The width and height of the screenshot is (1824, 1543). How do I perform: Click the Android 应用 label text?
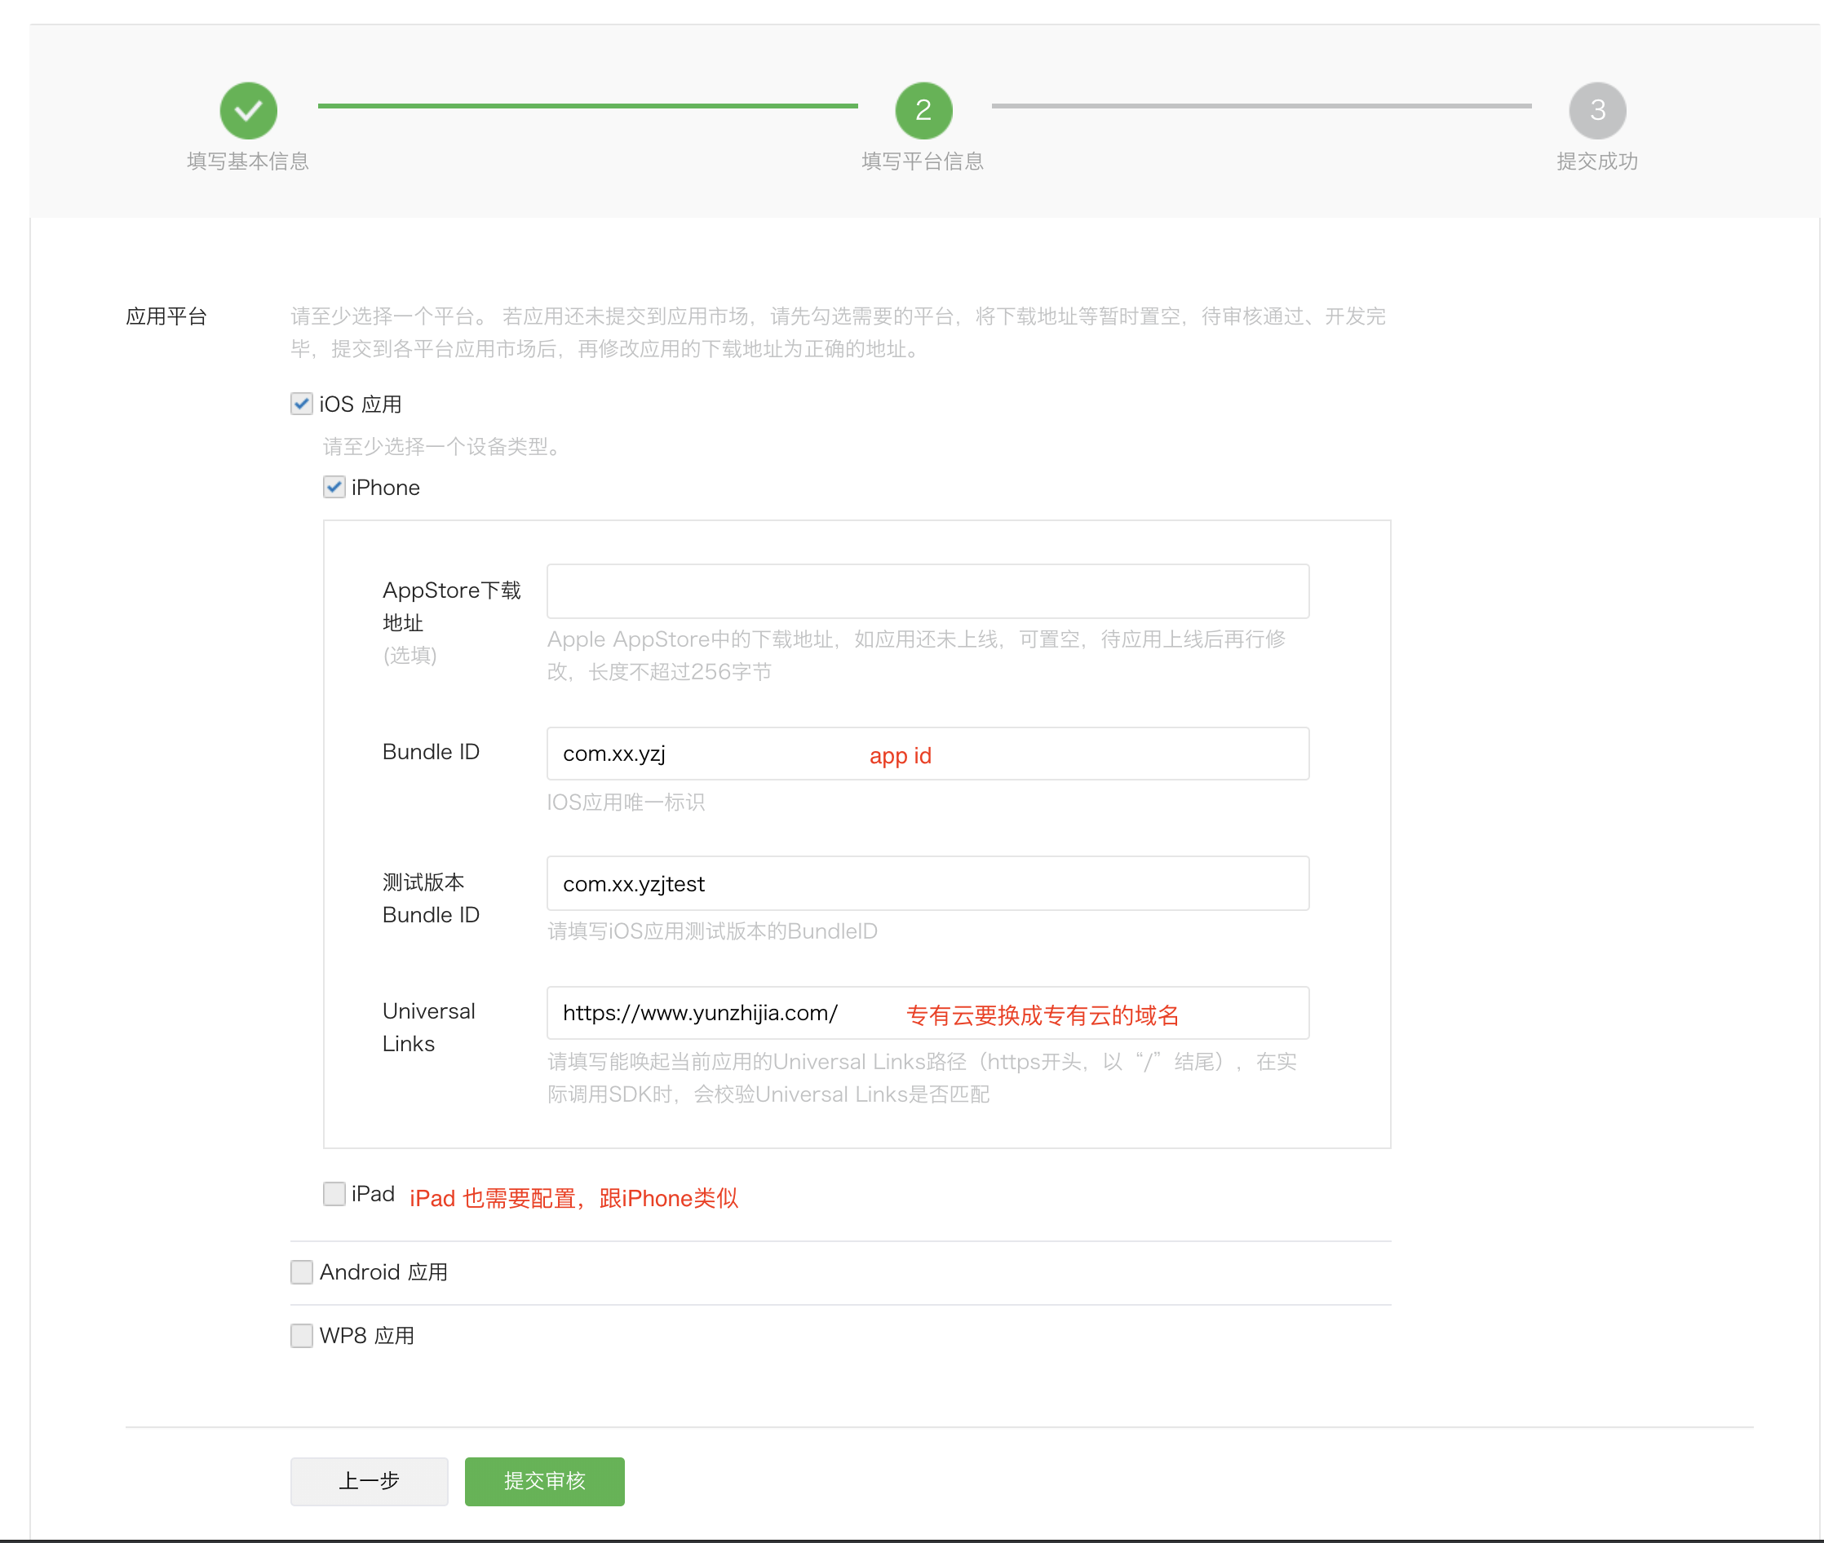tap(383, 1272)
